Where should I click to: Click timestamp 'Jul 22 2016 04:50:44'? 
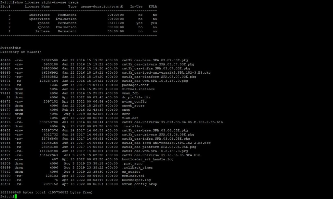[x=83, y=122]
